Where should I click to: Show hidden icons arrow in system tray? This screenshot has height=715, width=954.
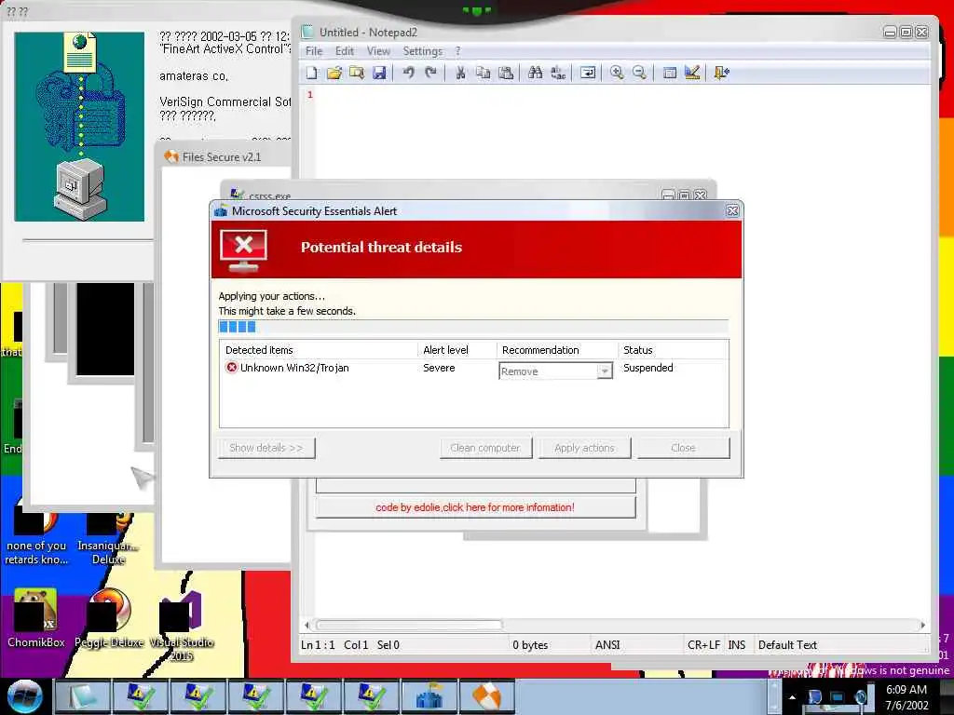point(792,697)
